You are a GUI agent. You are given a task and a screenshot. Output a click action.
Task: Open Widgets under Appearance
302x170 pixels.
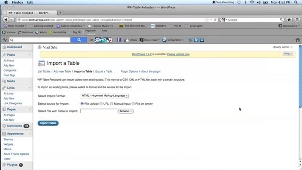8,144
